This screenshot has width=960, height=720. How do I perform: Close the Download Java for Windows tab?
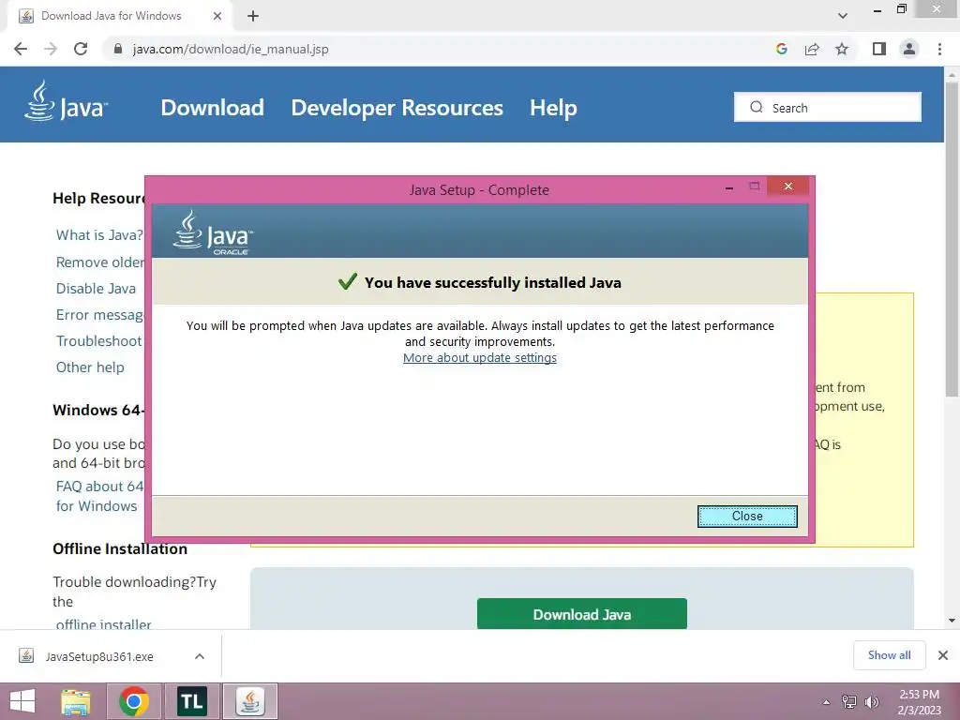coord(217,16)
